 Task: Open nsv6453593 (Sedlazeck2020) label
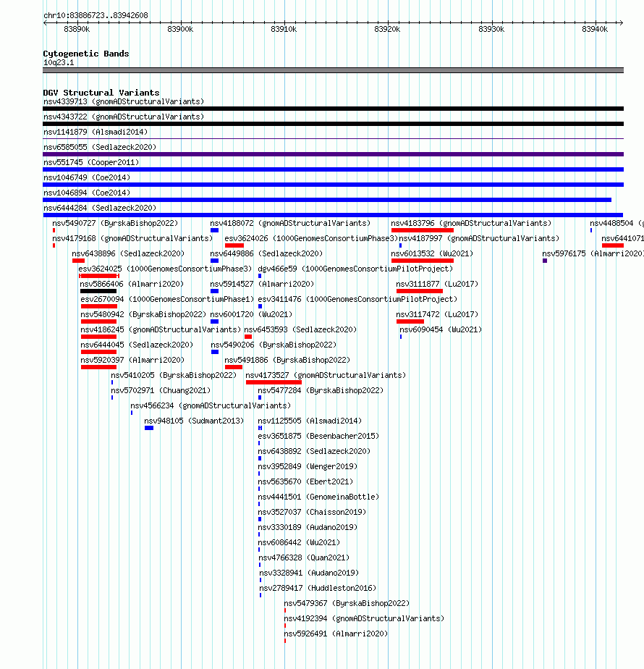(300, 330)
